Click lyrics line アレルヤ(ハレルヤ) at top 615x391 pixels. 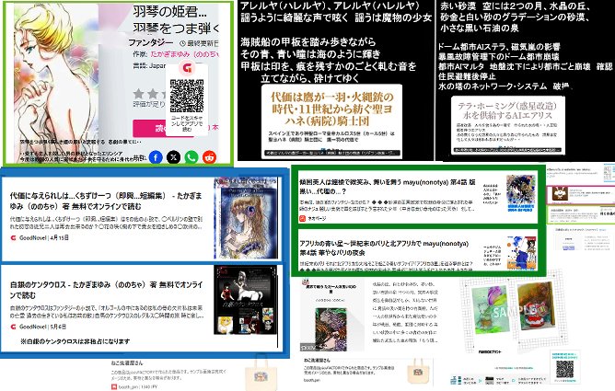coord(330,6)
